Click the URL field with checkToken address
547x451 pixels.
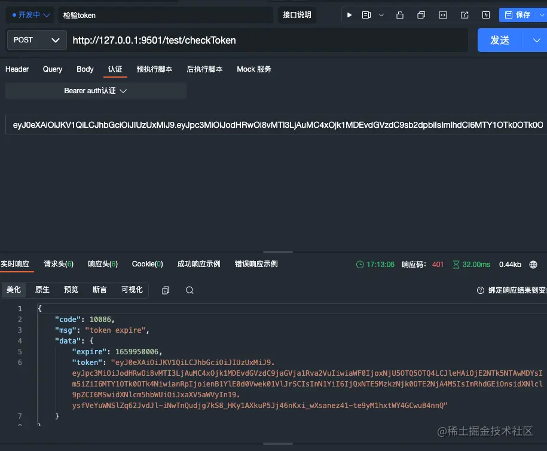[267, 40]
